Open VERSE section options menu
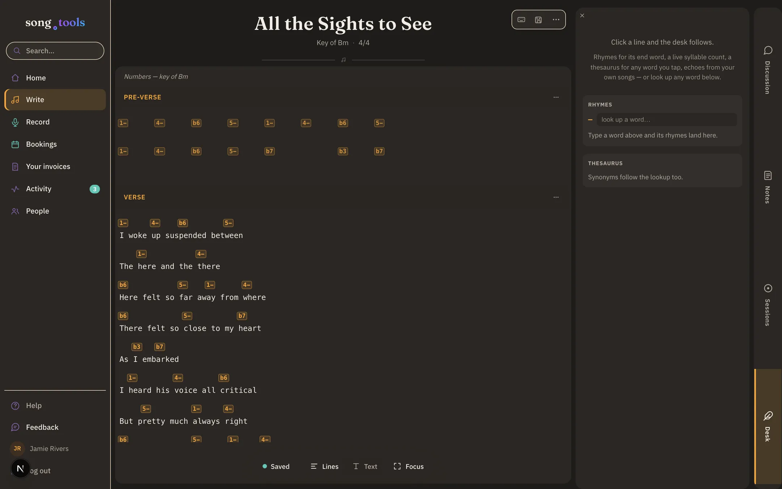782x489 pixels. point(556,197)
